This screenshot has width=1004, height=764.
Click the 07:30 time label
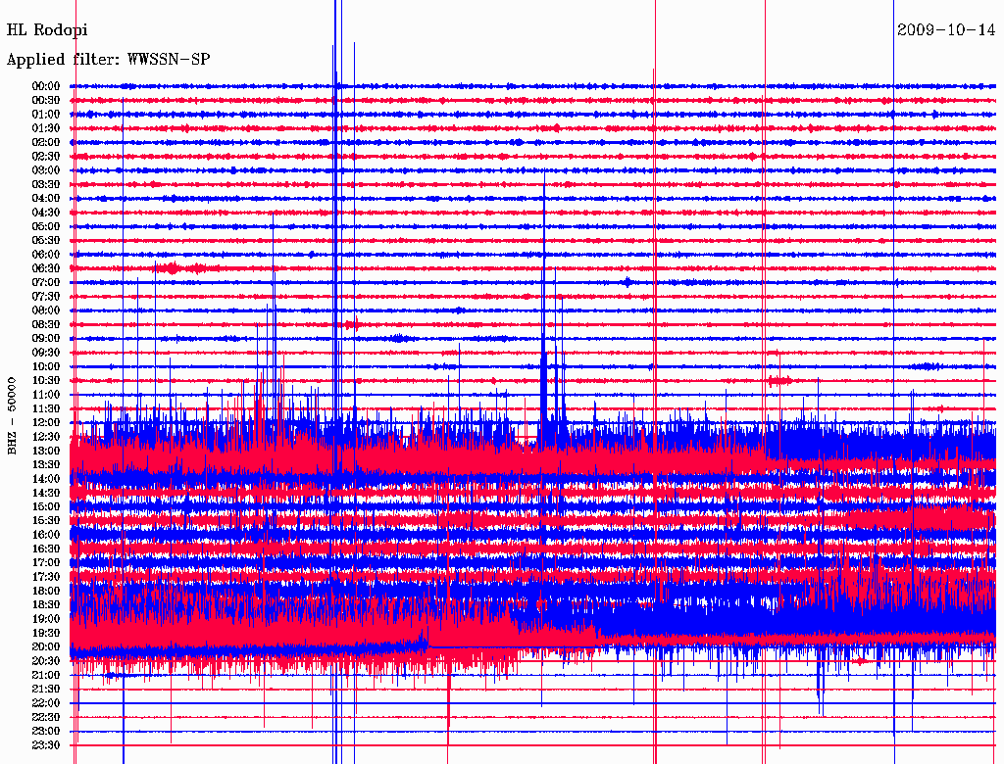pyautogui.click(x=46, y=296)
